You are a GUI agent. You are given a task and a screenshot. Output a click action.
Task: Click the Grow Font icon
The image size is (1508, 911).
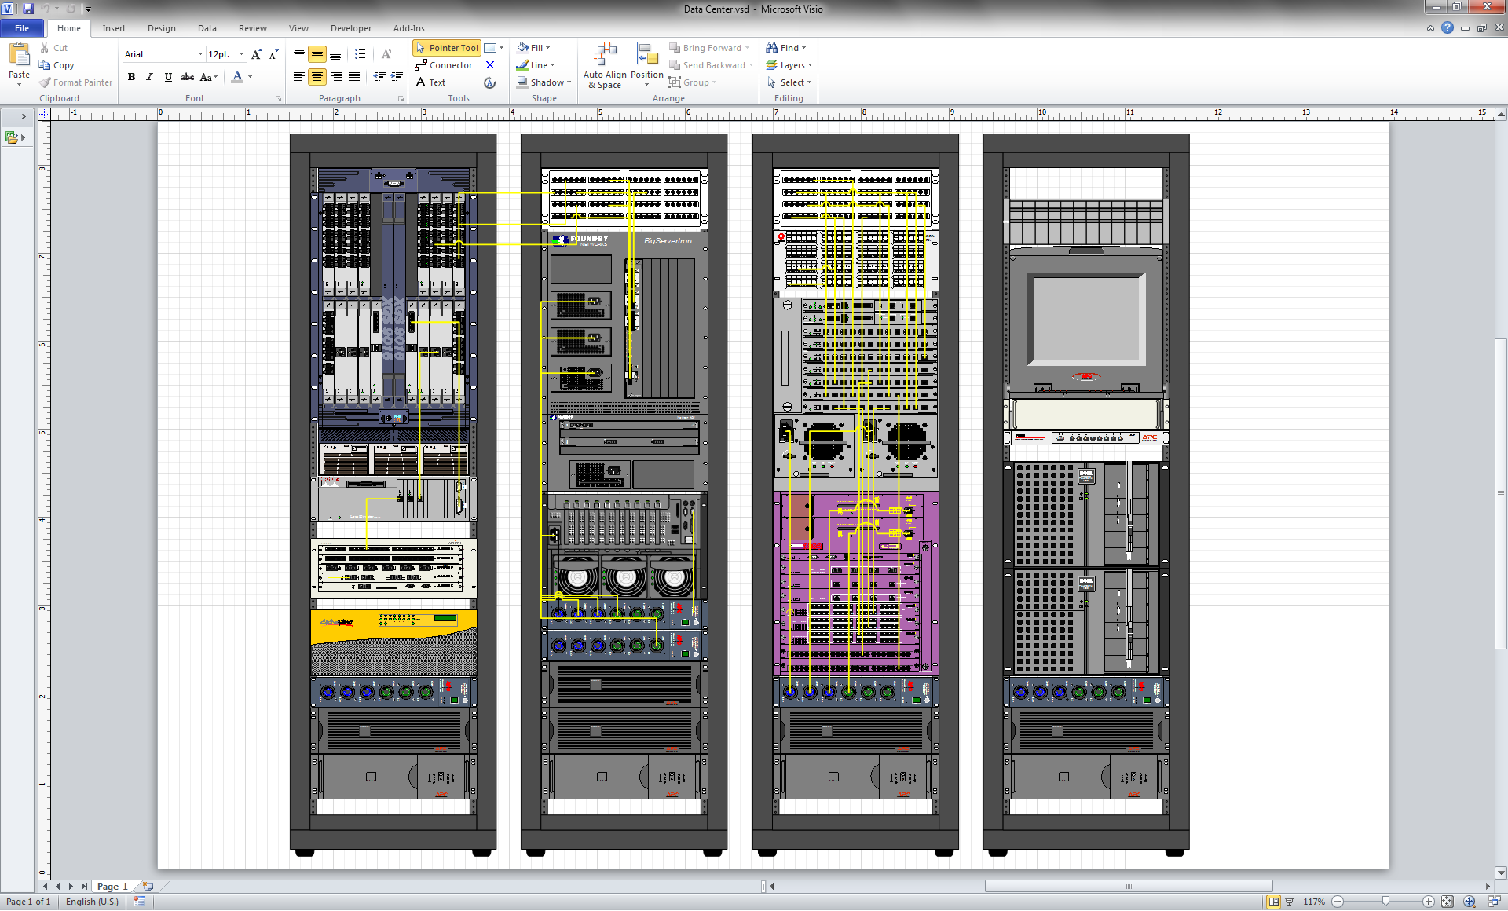(x=256, y=54)
